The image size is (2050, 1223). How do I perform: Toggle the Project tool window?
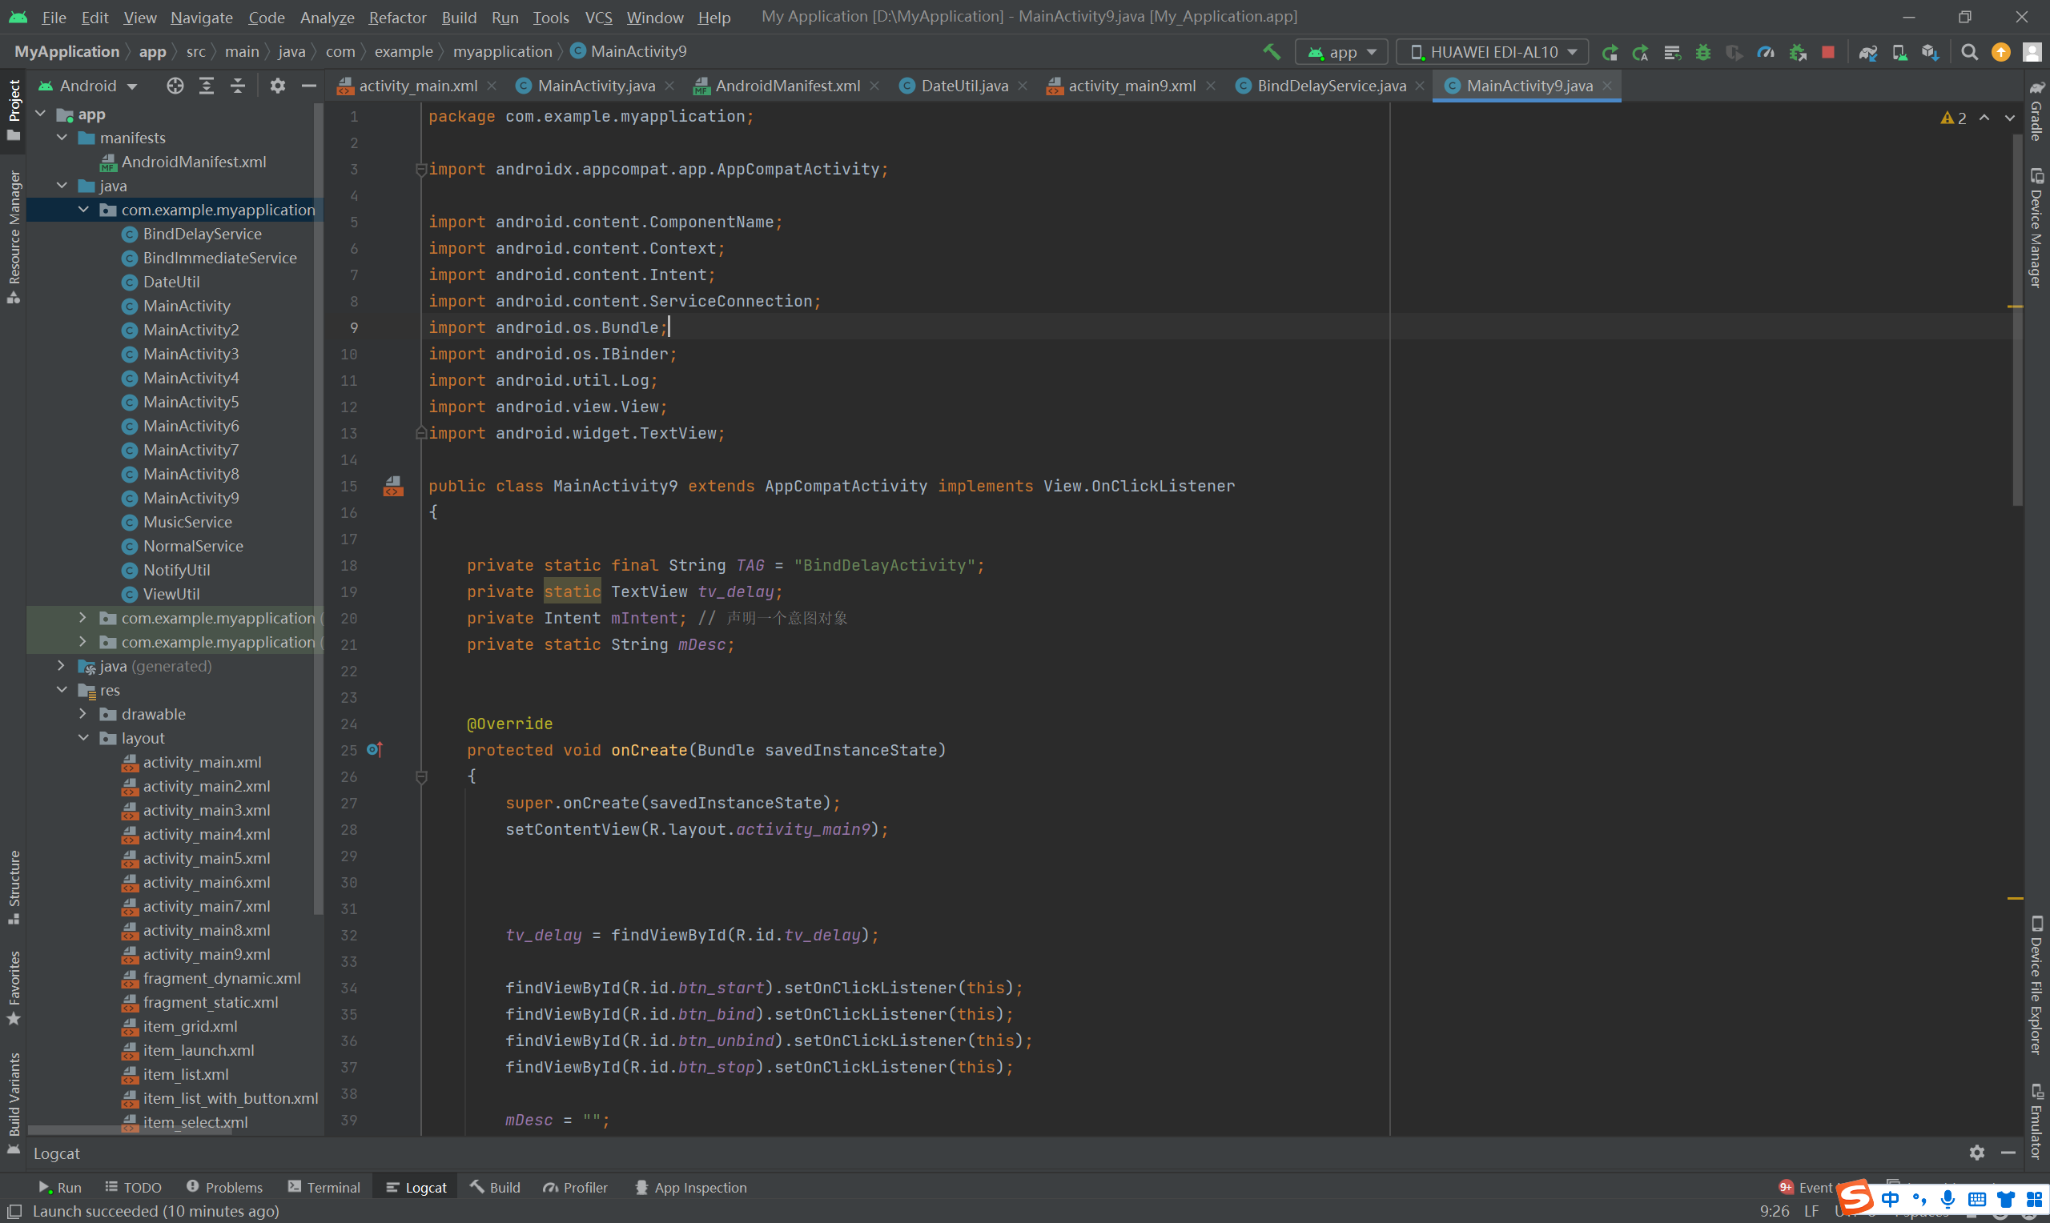pos(13,108)
